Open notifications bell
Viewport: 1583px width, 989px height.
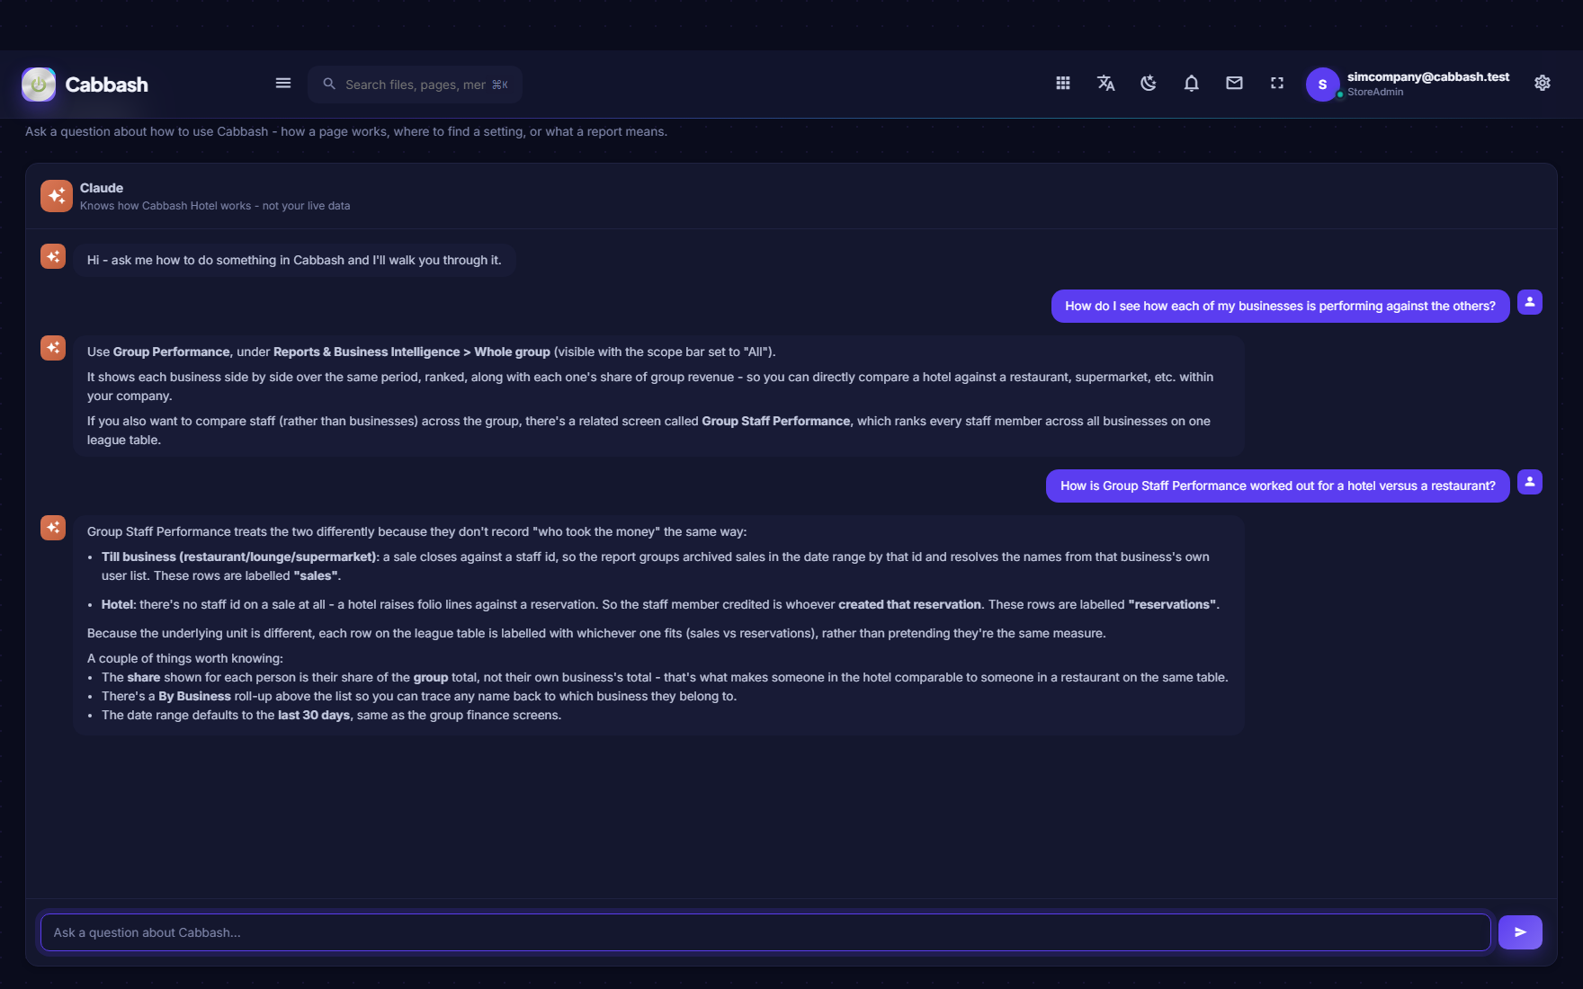[x=1192, y=84]
